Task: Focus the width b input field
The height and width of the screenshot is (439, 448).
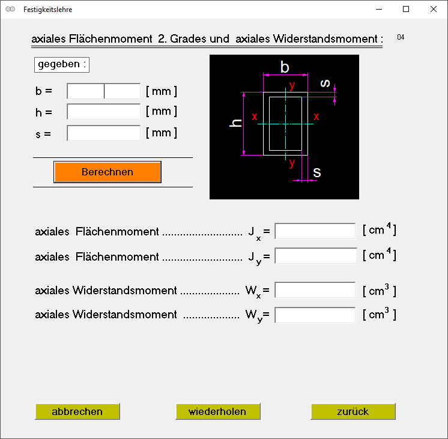Action: 103,91
